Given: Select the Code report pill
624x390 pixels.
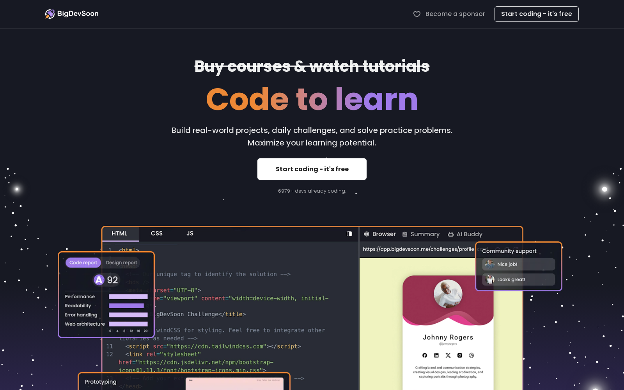Looking at the screenshot, I should (83, 262).
